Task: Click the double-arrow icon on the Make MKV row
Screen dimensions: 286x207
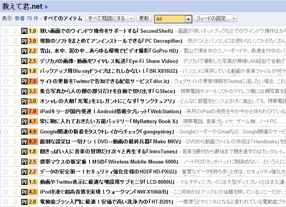Action: coord(15,141)
